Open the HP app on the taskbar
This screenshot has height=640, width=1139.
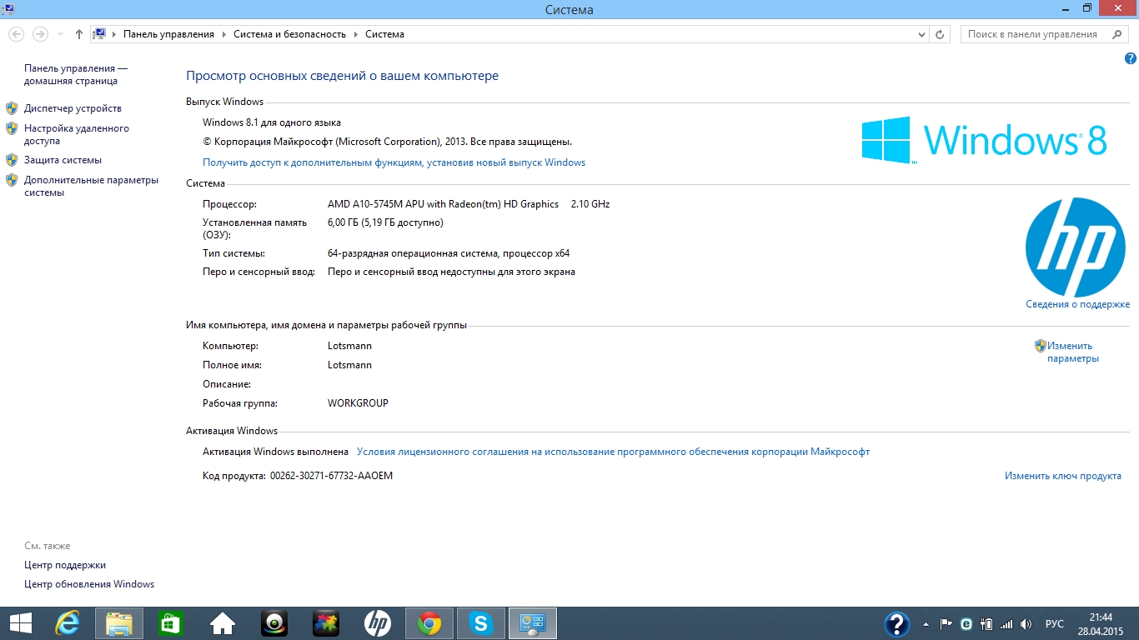pos(377,623)
